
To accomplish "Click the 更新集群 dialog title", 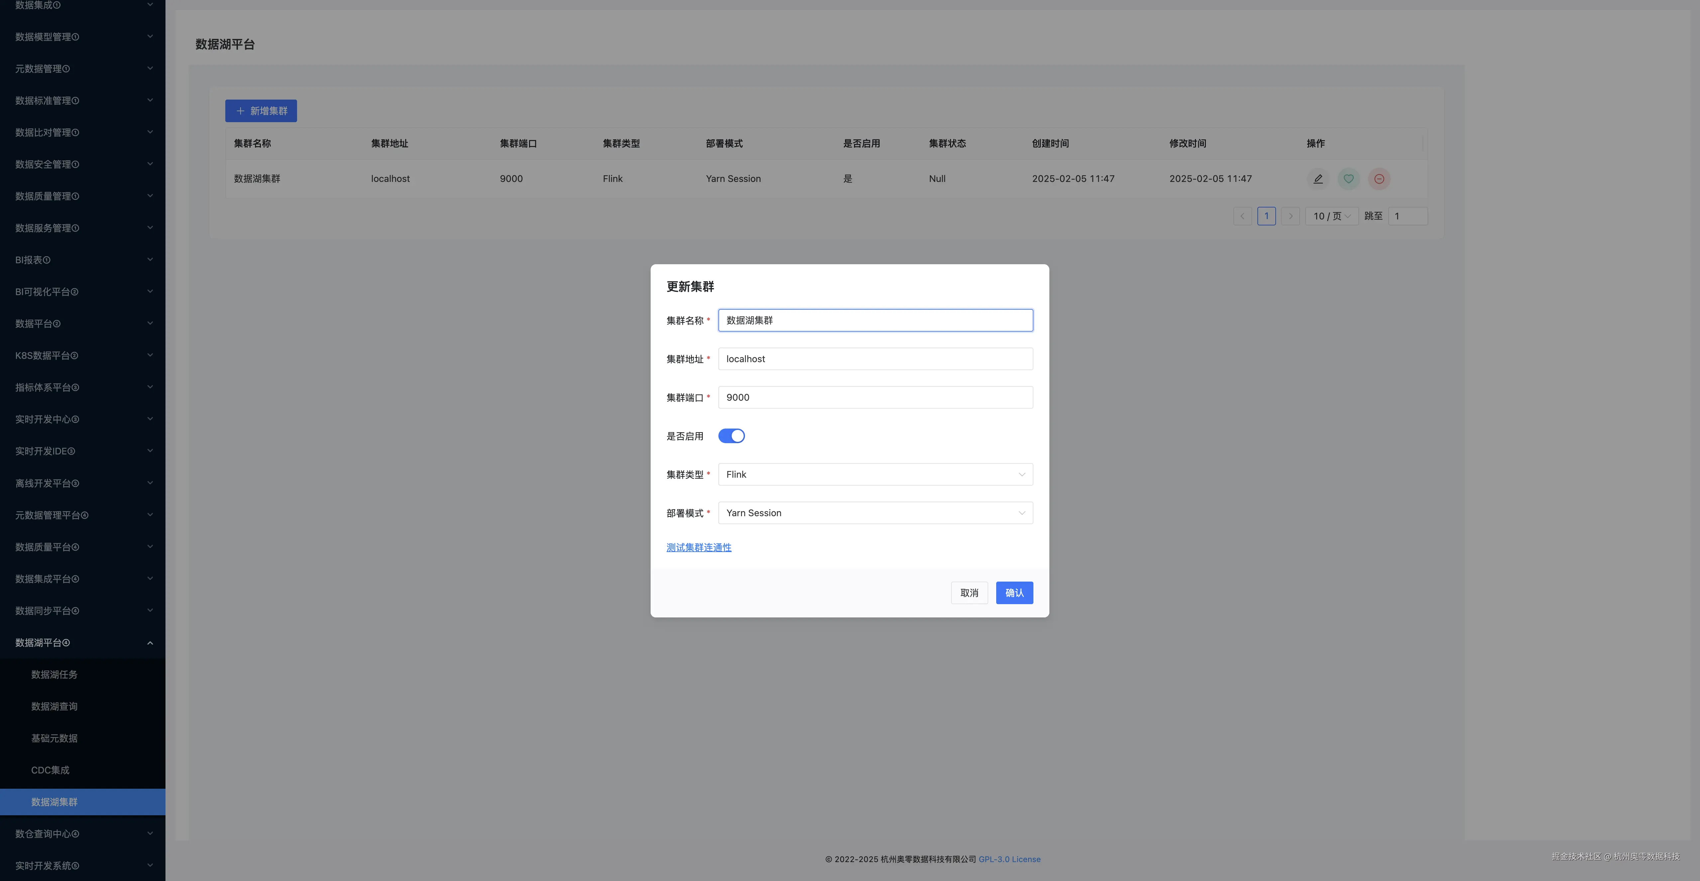I will (690, 287).
